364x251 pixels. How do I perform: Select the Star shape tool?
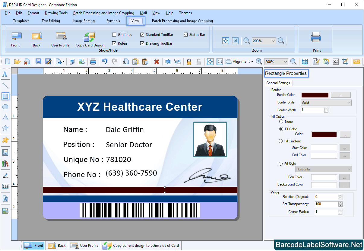click(x=5, y=128)
